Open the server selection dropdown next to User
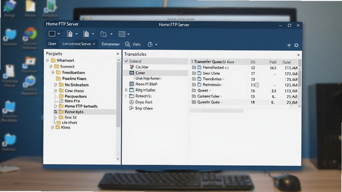 coord(79,44)
